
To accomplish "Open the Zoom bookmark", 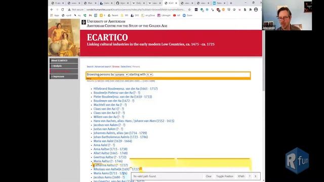I will point(188,15).
